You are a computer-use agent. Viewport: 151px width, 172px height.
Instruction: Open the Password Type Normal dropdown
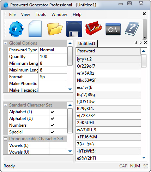tap(53, 50)
